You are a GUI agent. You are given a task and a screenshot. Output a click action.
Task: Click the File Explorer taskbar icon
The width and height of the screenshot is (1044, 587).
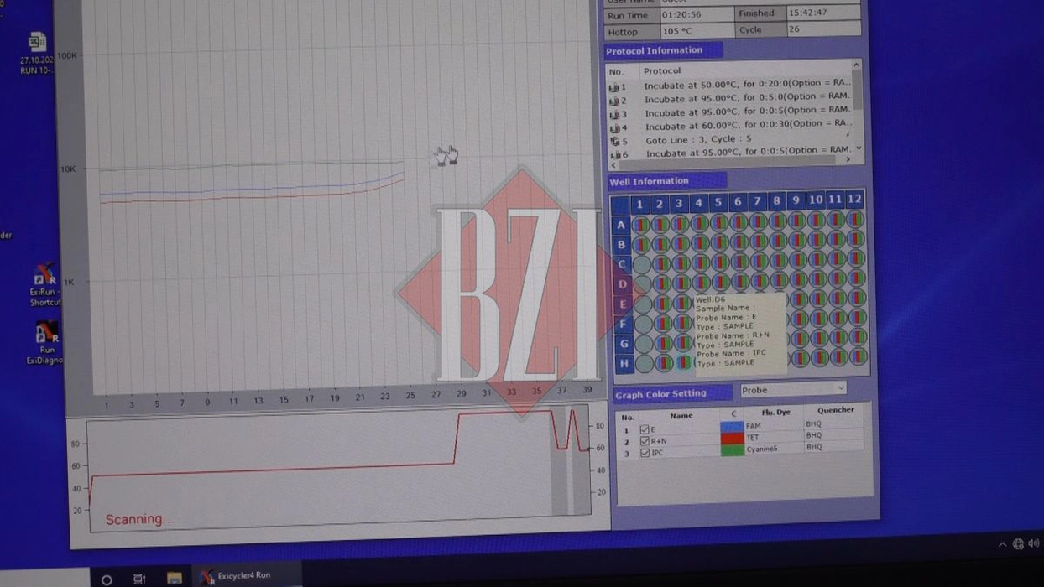[175, 578]
